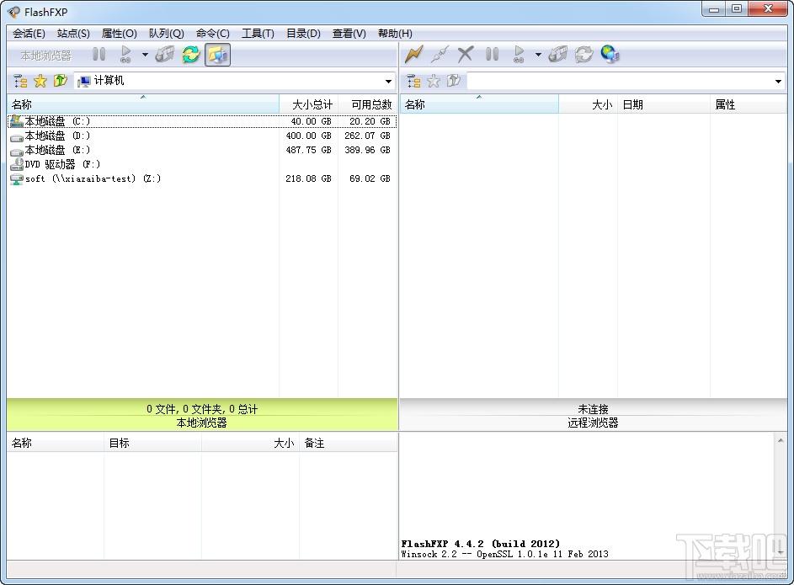Click the Abort X icon in remote toolbar

coord(465,55)
